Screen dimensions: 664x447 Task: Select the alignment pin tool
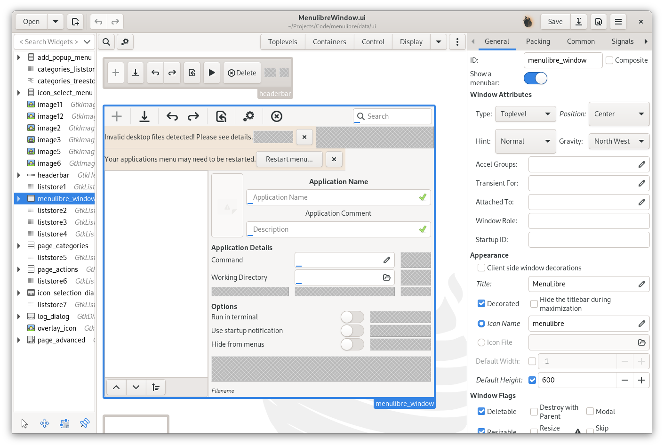[x=85, y=423]
